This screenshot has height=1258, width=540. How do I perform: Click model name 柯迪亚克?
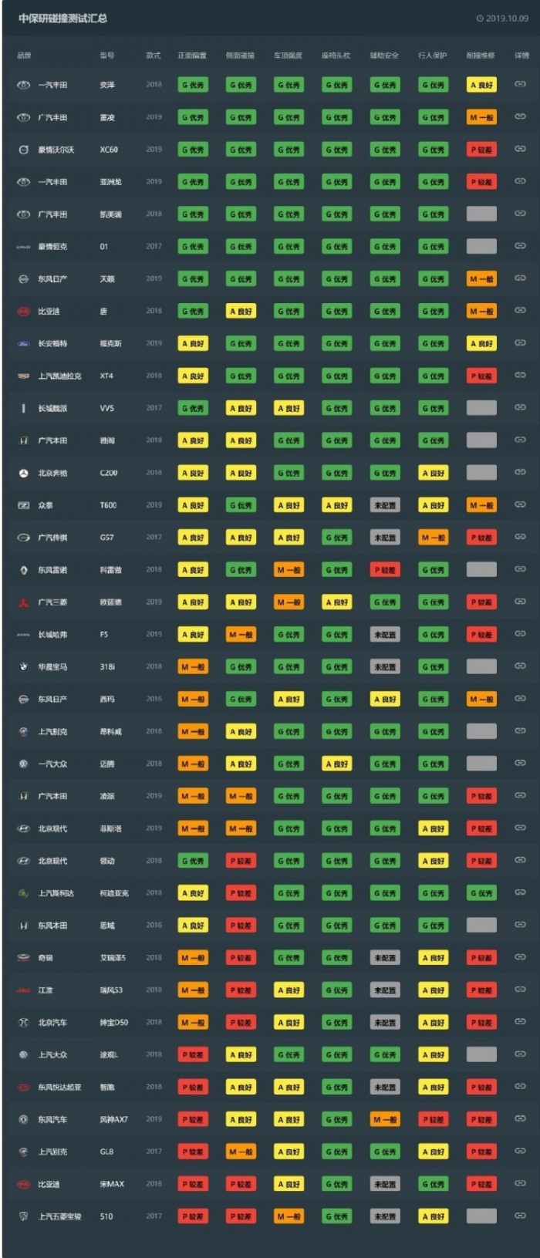[x=114, y=893]
